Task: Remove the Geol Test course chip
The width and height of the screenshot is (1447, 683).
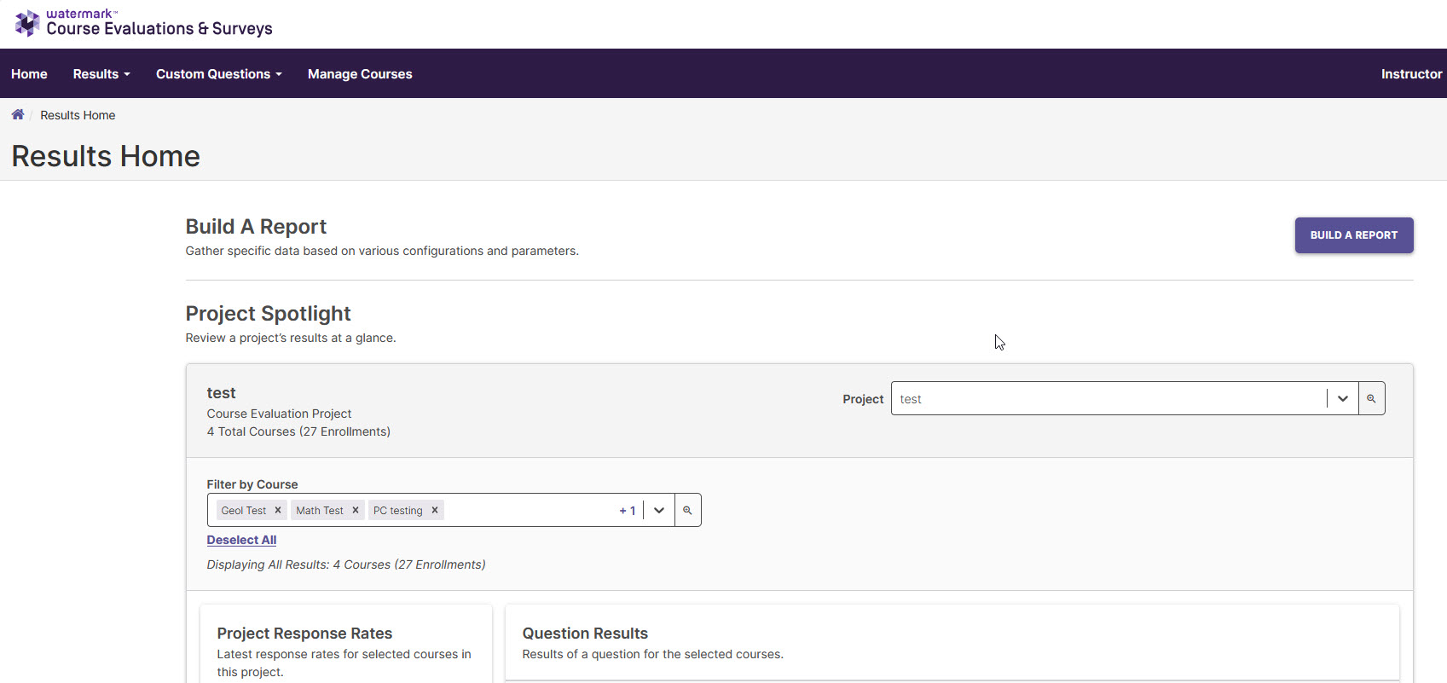Action: coord(278,510)
